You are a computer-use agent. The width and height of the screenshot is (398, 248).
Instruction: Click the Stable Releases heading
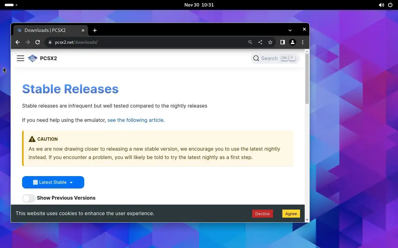[70, 89]
